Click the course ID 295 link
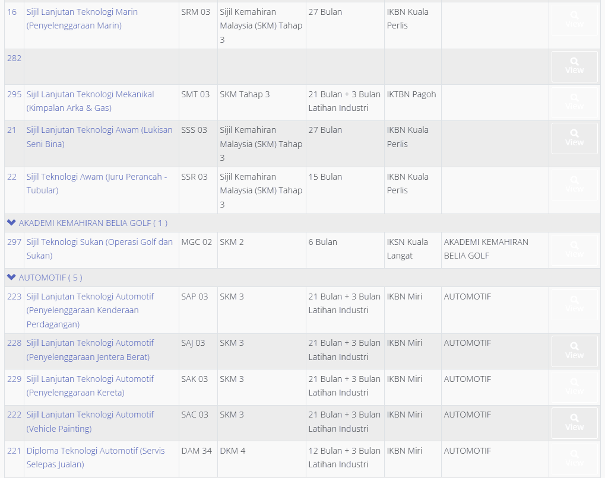This screenshot has width=605, height=478. (x=14, y=94)
